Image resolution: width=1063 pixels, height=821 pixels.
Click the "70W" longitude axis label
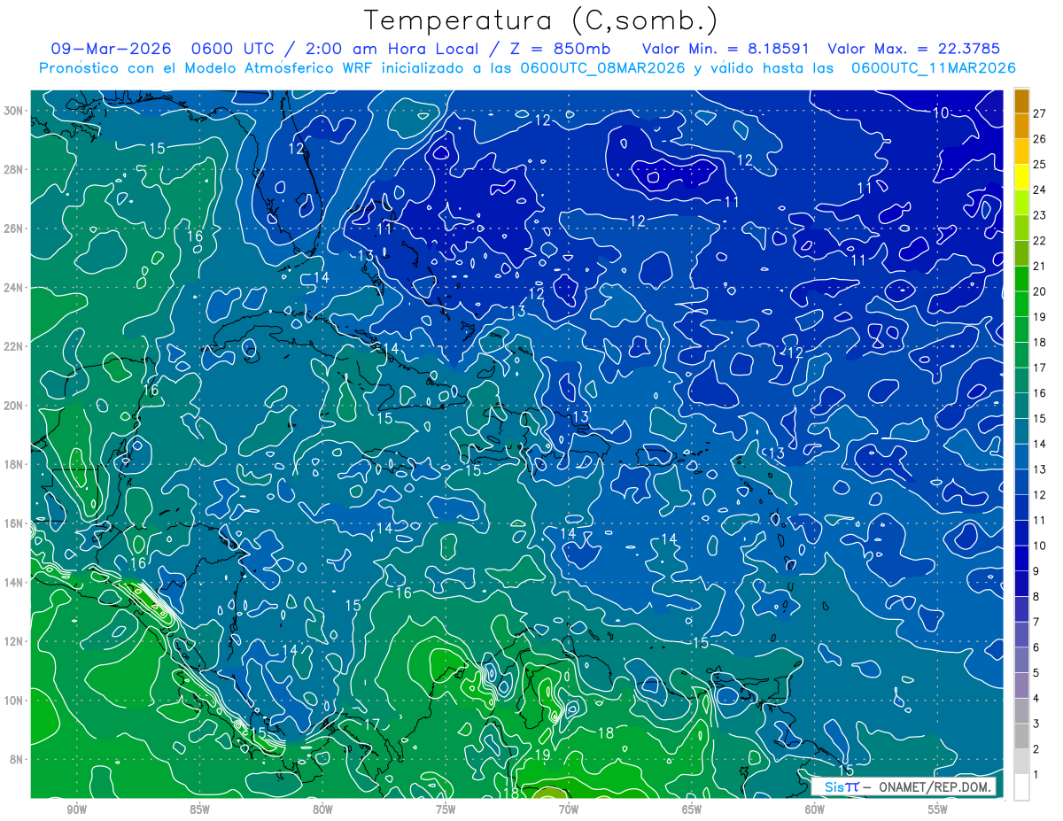click(x=569, y=809)
